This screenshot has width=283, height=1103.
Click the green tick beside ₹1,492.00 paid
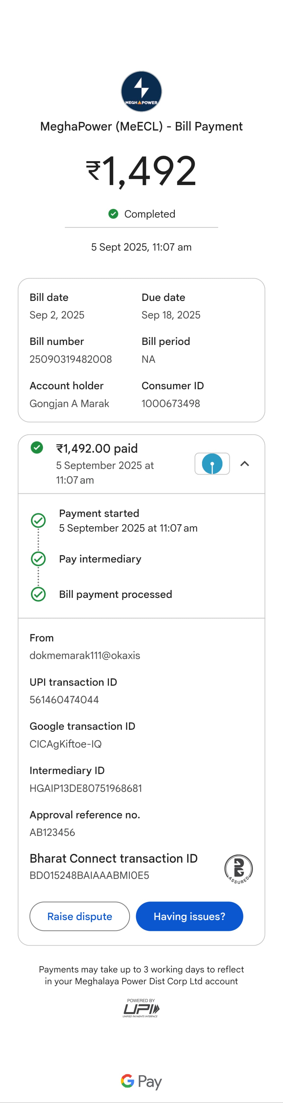pyautogui.click(x=37, y=448)
